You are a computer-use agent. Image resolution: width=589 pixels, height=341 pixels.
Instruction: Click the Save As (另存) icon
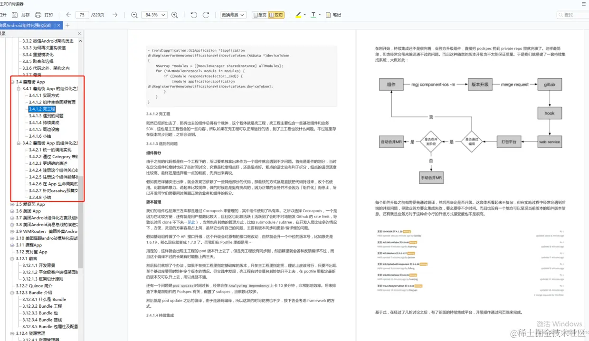point(15,15)
